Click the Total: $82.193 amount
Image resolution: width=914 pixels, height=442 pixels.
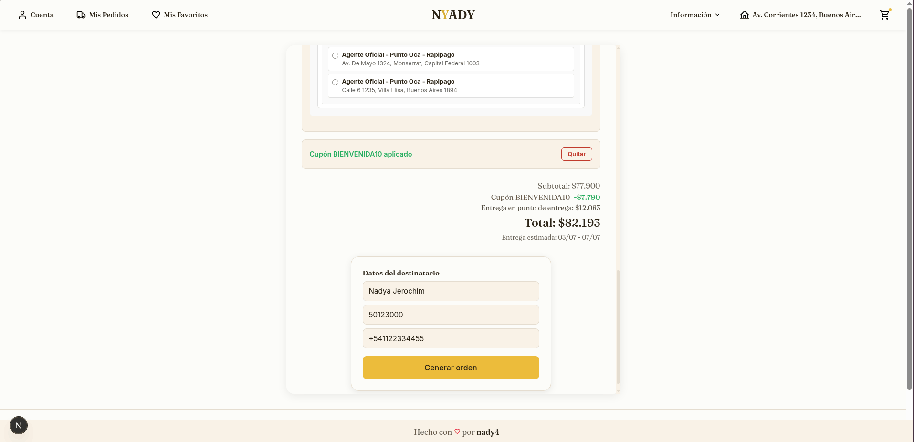pyautogui.click(x=562, y=223)
